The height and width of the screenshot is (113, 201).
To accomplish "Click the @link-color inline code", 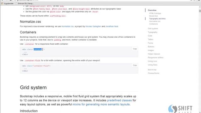I will (56, 12).
